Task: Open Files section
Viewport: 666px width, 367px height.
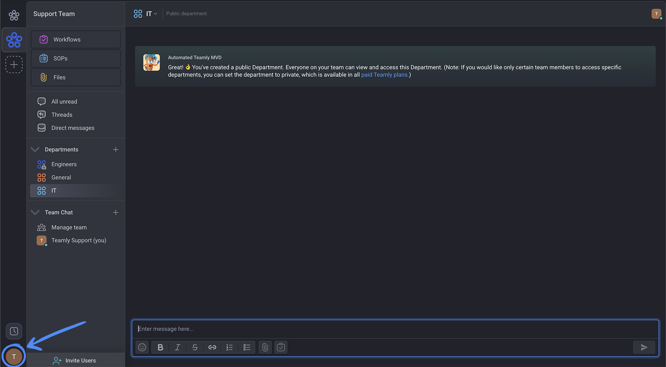Action: (76, 77)
